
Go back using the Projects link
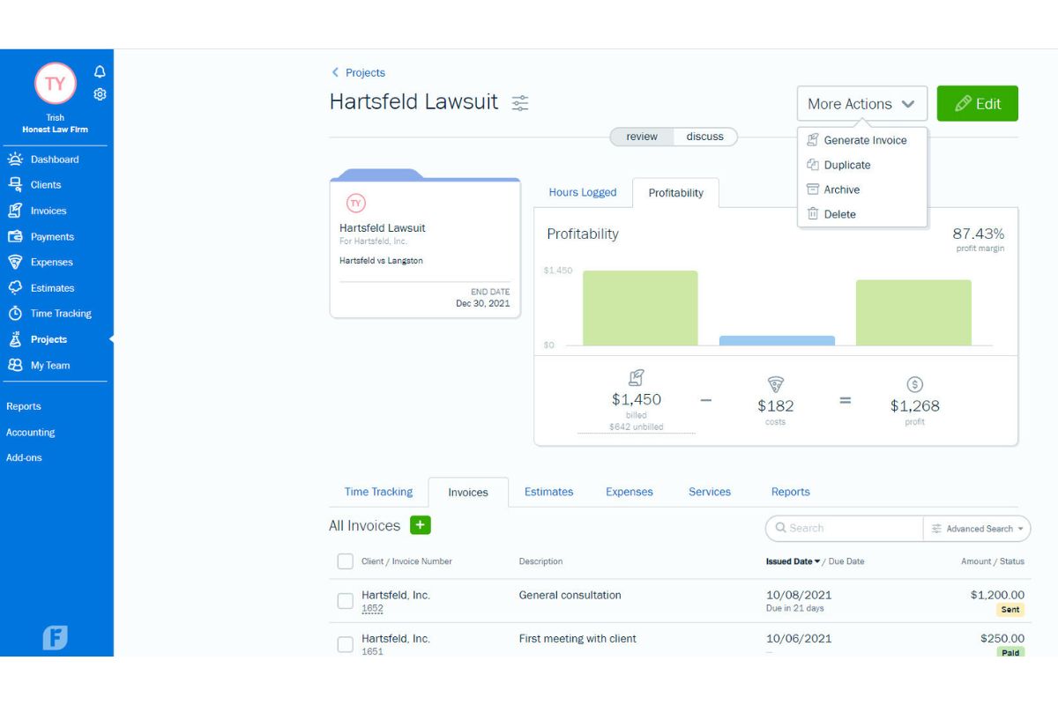[x=358, y=72]
